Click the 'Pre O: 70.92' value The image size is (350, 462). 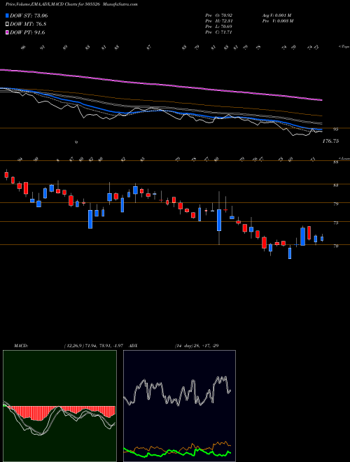[x=220, y=15]
